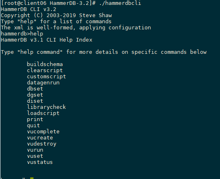220x179 pixels.
Task: Select the customscript entry
Action: (x=47, y=77)
